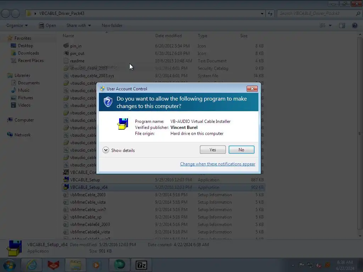Click the Explorer back navigation button

tap(6, 14)
